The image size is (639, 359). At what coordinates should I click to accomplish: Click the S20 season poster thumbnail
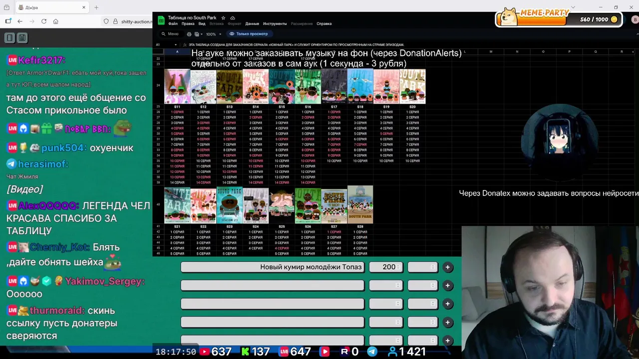[412, 86]
